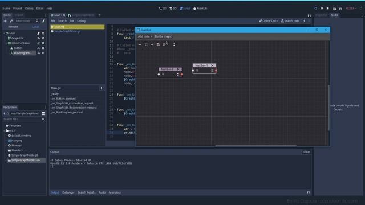This screenshot has width=365, height=205.
Task: Toggle visibility of HBoxContainer node
Action: point(43,43)
